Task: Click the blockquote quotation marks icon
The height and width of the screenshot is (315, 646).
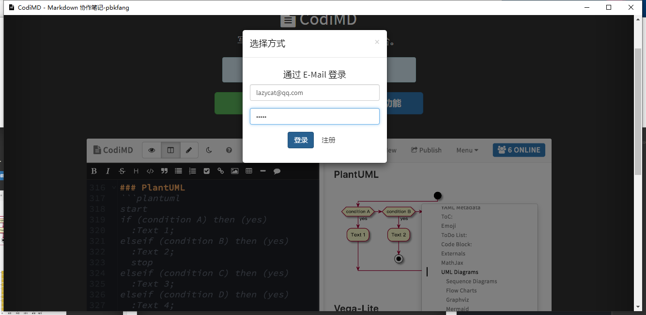Action: [x=164, y=171]
